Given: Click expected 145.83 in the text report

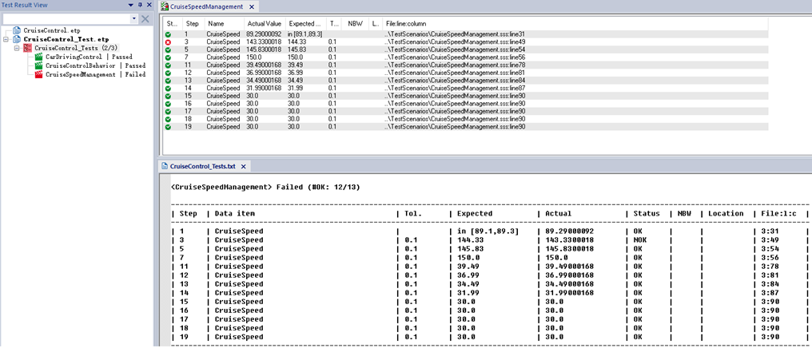Looking at the screenshot, I should point(470,249).
